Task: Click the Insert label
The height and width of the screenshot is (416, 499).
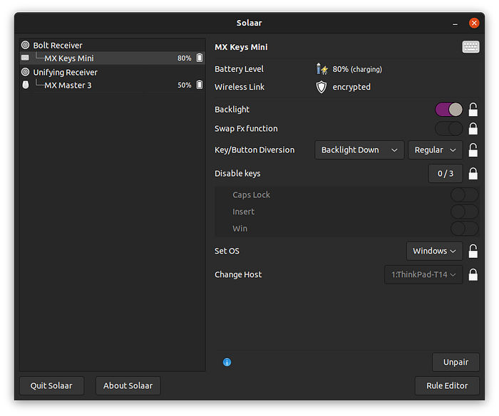Action: pyautogui.click(x=244, y=212)
